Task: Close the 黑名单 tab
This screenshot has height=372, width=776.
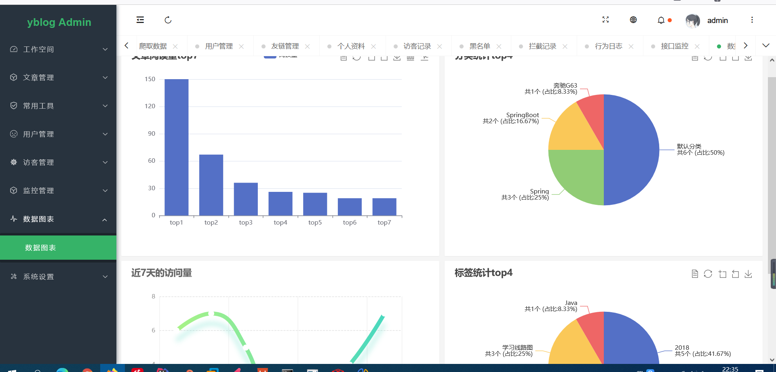Action: pos(499,46)
